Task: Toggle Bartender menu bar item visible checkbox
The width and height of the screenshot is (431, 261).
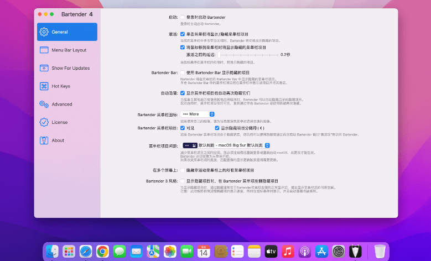Action: click(183, 128)
